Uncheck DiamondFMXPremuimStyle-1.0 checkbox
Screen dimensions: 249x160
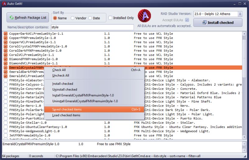point(6,59)
